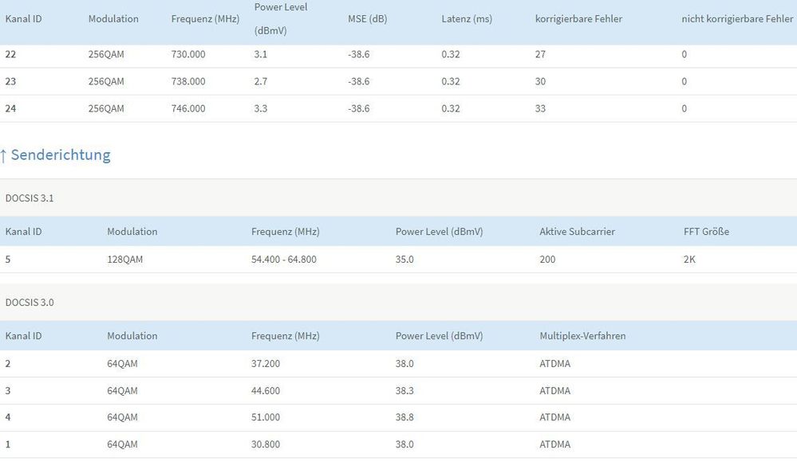Click the Senderichtung section heading
The height and width of the screenshot is (465, 797).
(x=61, y=155)
